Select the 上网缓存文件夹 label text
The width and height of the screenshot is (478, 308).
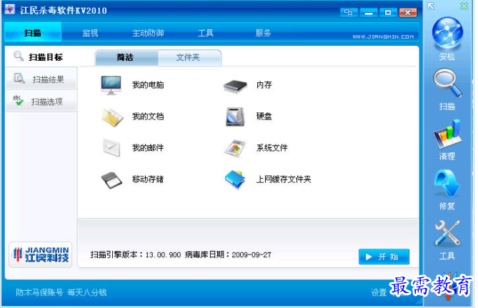pyautogui.click(x=284, y=179)
